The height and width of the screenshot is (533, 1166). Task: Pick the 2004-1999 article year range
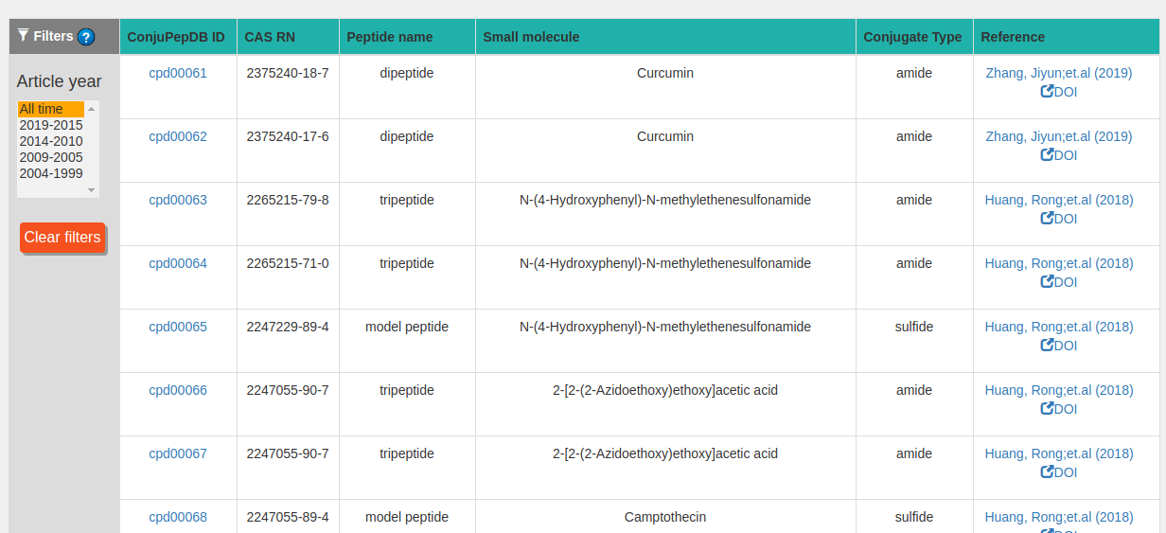pos(51,173)
